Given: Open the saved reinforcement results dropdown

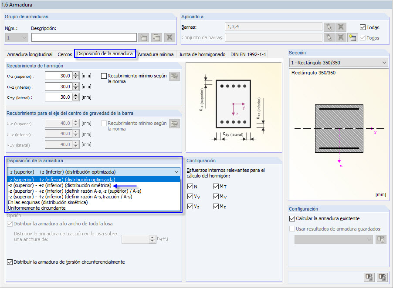Looking at the screenshot, I should pos(334,239).
